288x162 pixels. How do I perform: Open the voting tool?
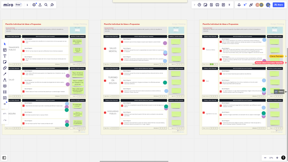pyautogui.click(x=205, y=5)
